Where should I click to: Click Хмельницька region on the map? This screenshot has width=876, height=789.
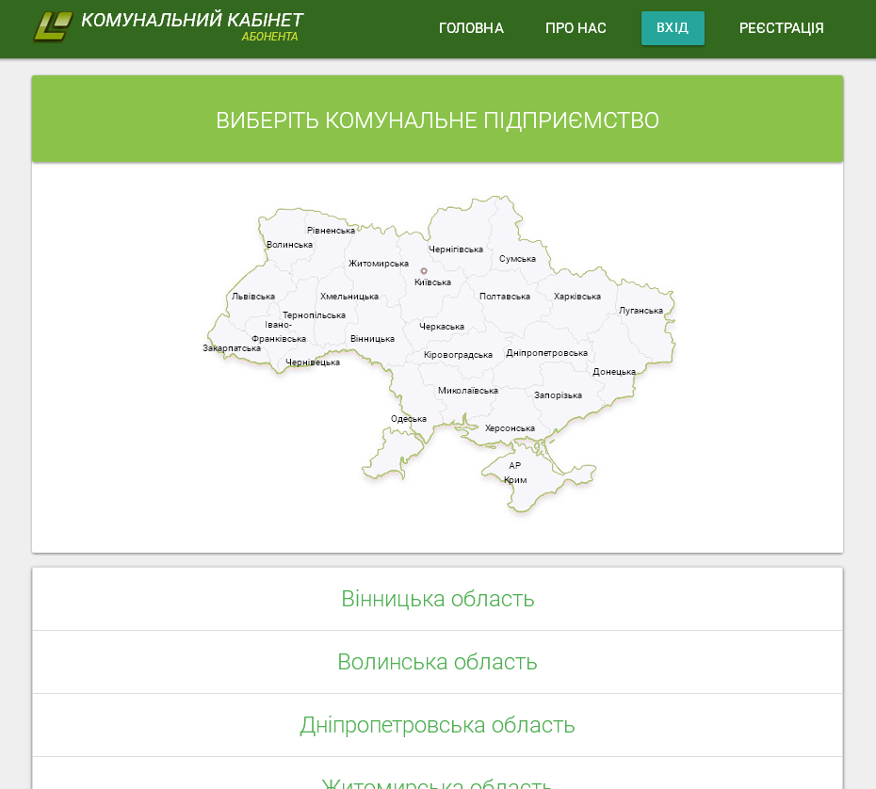point(349,297)
